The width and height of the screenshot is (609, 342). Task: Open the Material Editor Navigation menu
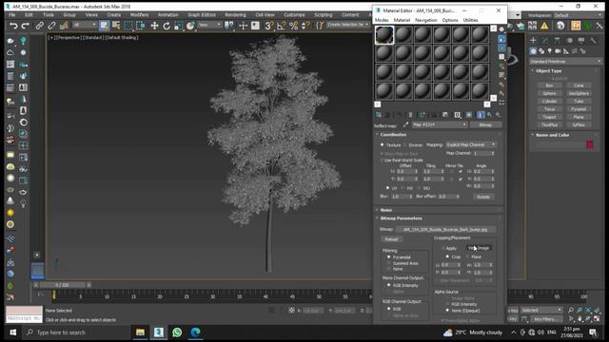tap(425, 20)
